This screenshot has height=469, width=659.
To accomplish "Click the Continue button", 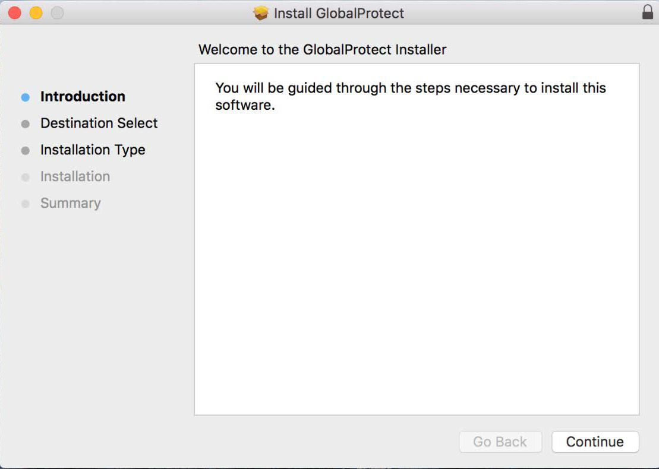I will [595, 442].
